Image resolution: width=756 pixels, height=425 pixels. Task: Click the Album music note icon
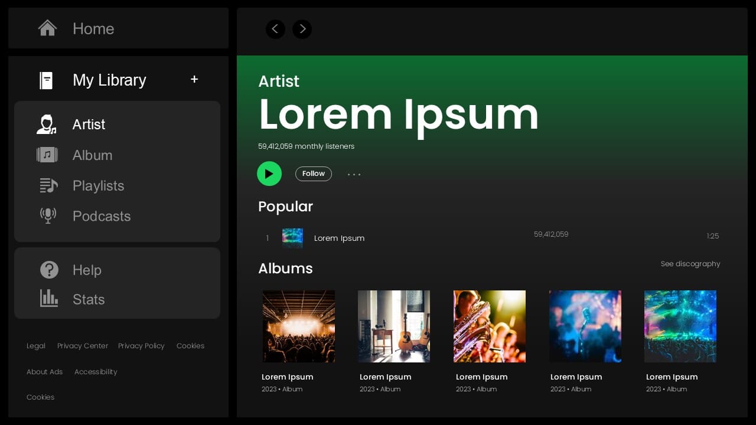47,155
